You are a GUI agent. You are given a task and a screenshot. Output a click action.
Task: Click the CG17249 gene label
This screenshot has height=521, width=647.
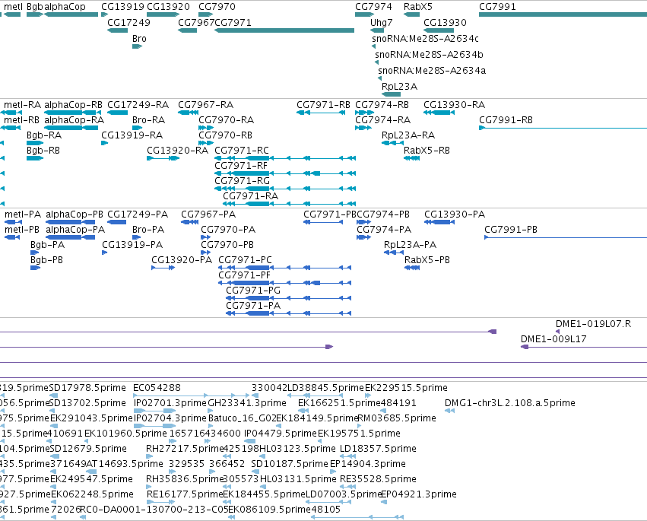click(128, 23)
